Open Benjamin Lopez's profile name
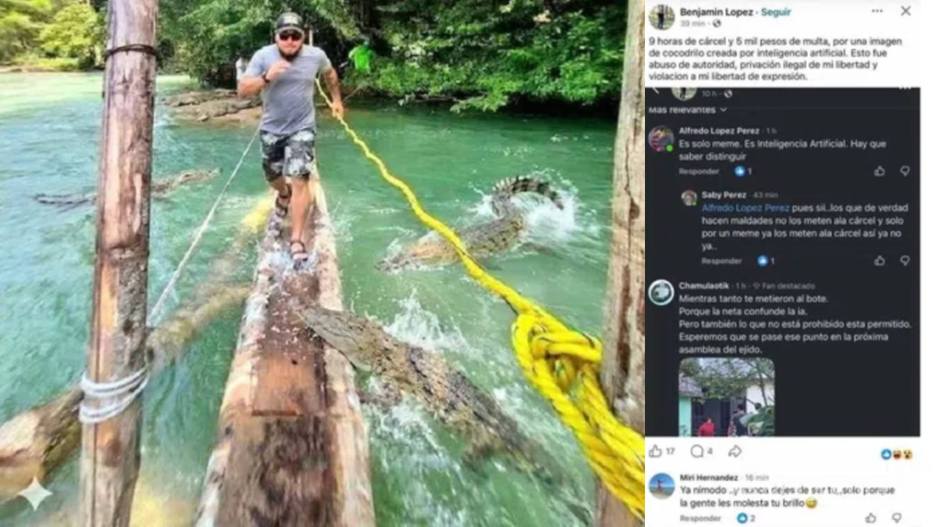This screenshot has height=527, width=937. pos(715,12)
